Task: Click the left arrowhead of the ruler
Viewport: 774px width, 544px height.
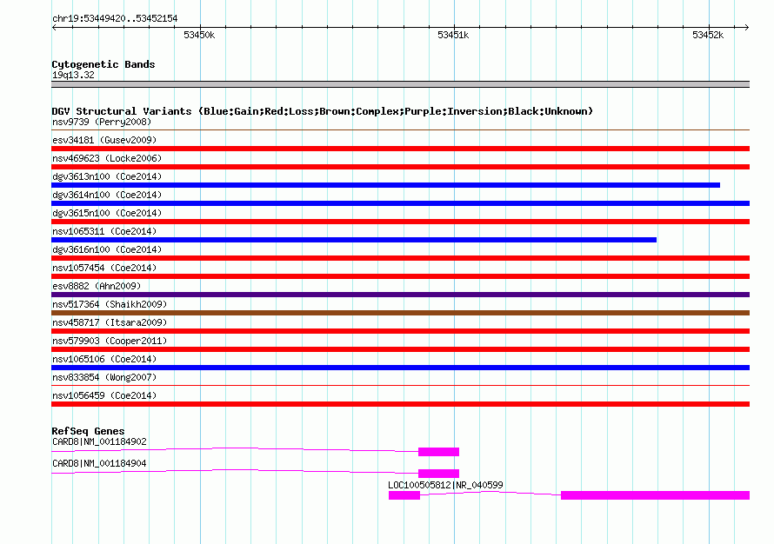Action: click(54, 28)
